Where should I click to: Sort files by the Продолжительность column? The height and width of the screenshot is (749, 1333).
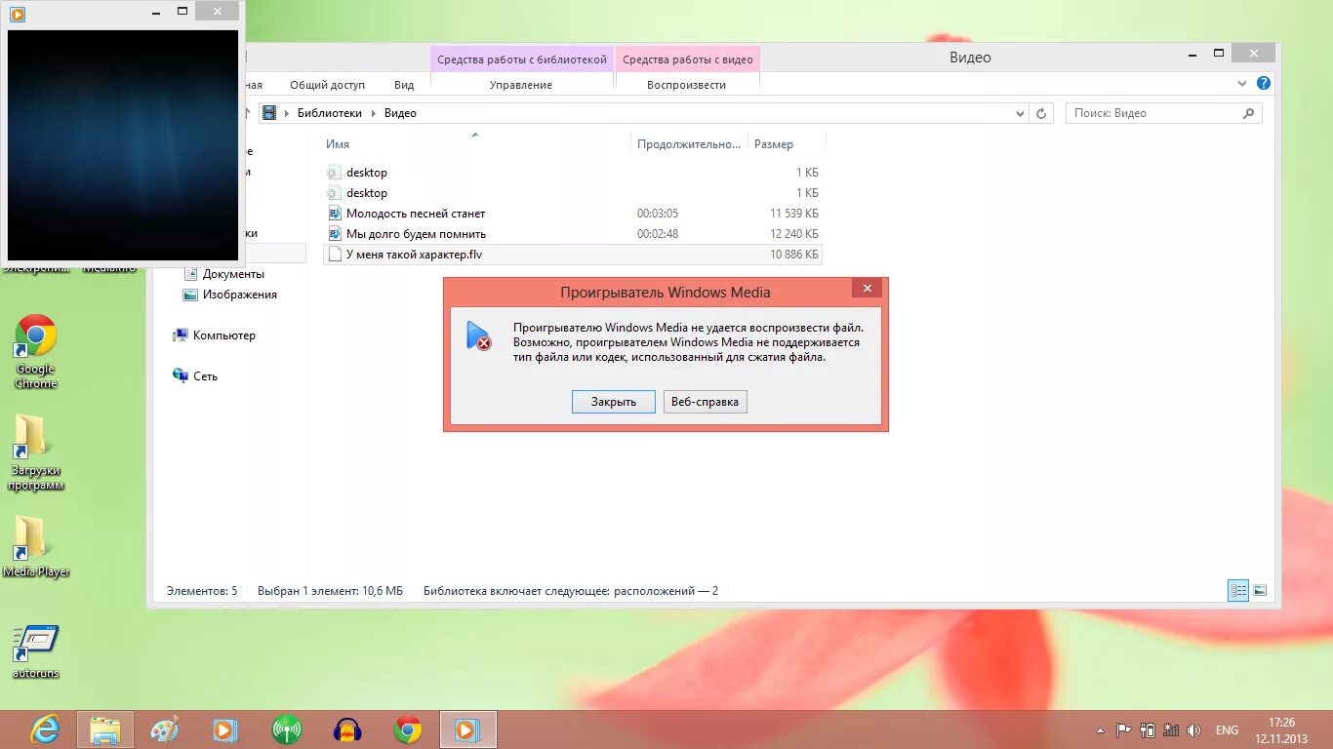coord(689,144)
